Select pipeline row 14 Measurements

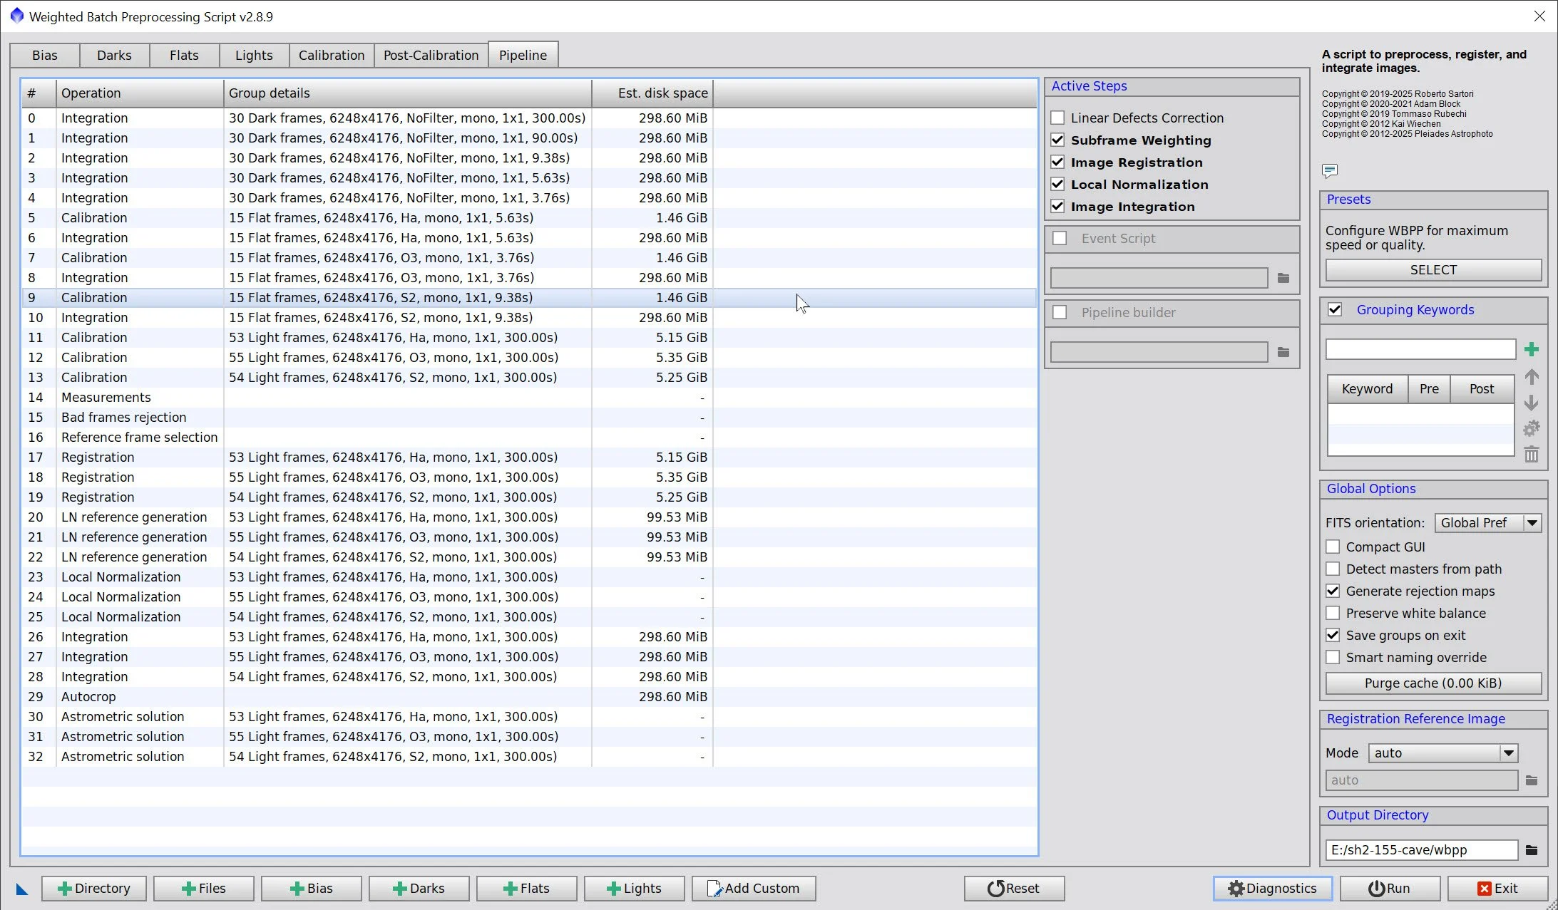coord(106,397)
